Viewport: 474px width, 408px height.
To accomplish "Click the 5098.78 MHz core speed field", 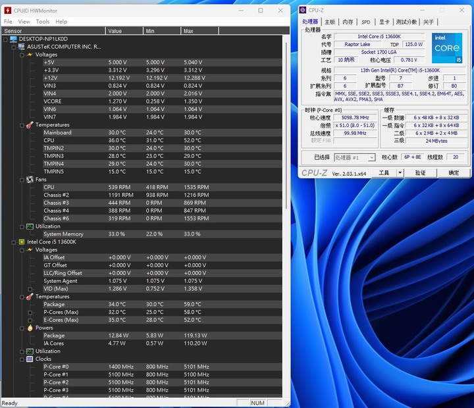I will 355,118.
